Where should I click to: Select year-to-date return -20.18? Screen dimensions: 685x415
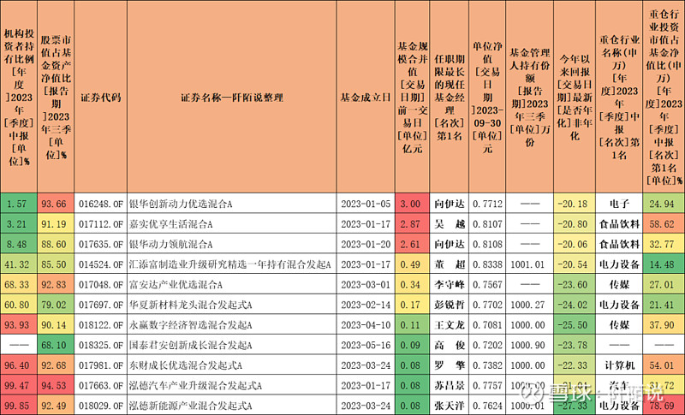coord(574,204)
